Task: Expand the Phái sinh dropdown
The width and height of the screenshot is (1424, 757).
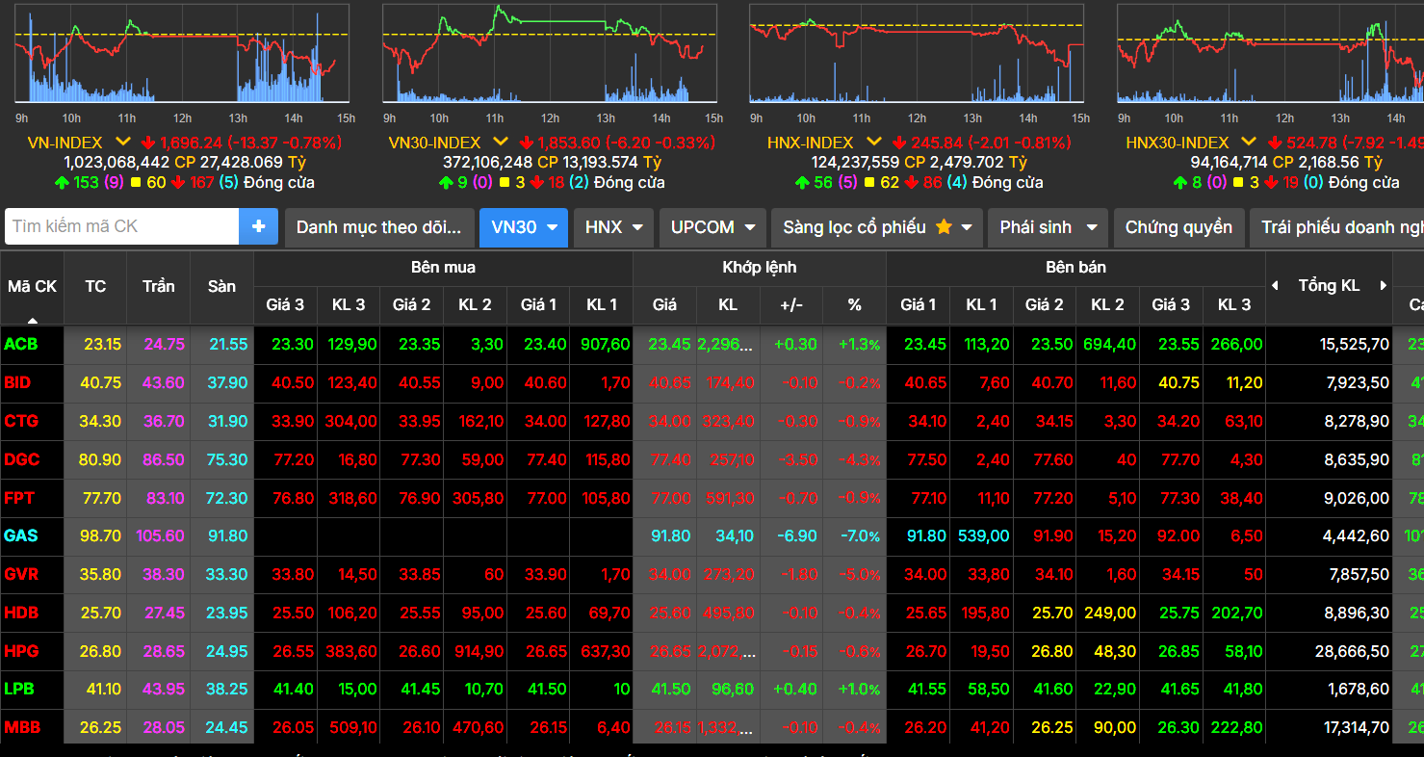Action: click(1048, 227)
